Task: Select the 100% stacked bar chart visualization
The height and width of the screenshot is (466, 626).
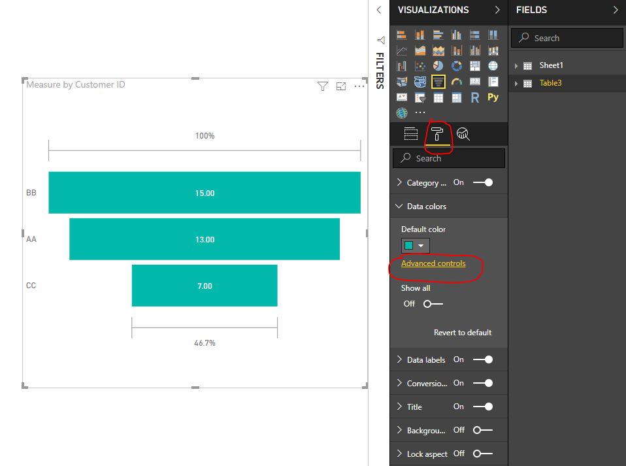Action: coord(474,35)
